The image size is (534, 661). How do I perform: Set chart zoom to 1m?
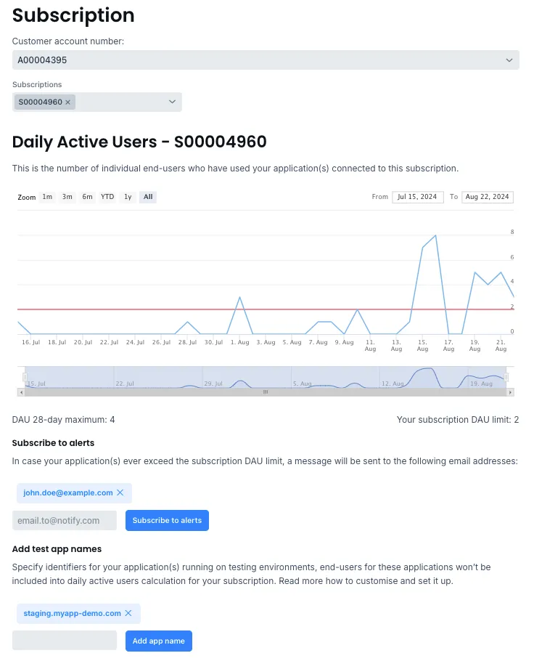pos(47,197)
